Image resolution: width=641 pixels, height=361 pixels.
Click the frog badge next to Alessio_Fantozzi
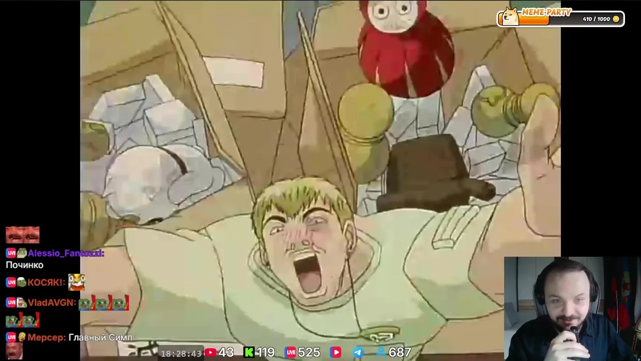(22, 254)
